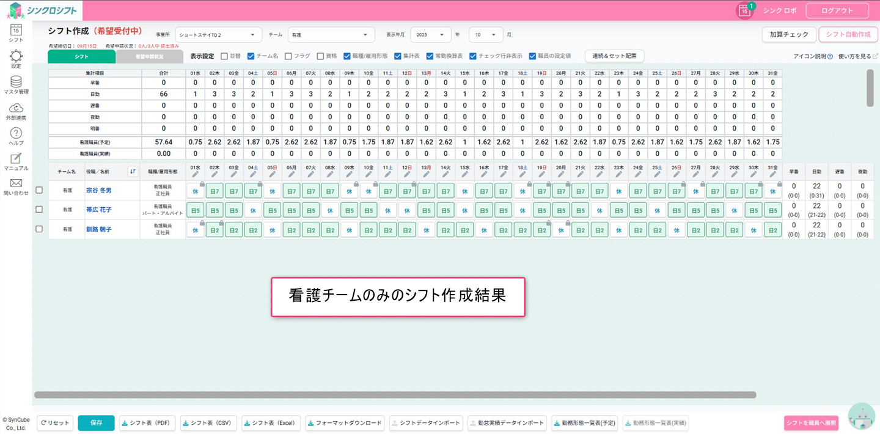Image resolution: width=880 pixels, height=434 pixels.
Task: Click the green 保存 button
Action: pyautogui.click(x=96, y=423)
